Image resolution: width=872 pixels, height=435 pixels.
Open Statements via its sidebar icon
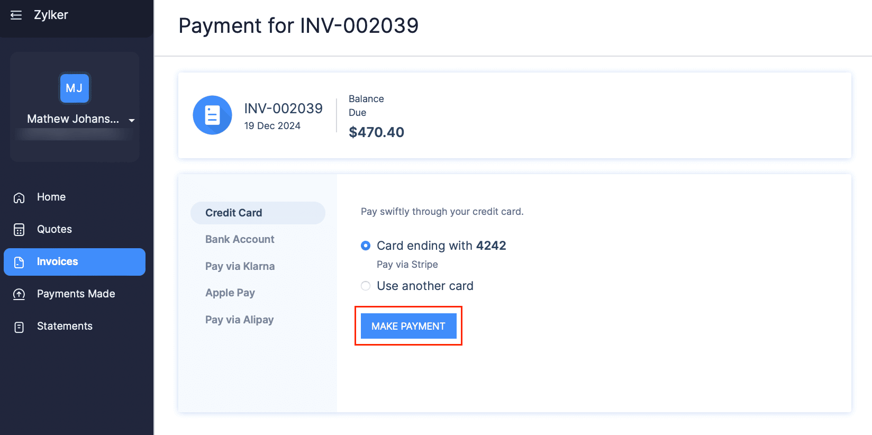[19, 326]
